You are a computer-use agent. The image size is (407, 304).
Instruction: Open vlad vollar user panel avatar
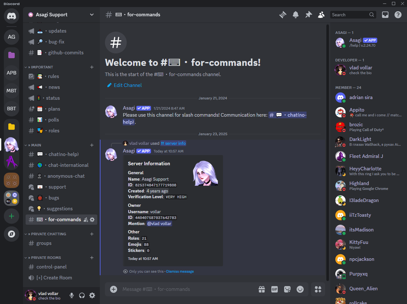[x=31, y=295]
